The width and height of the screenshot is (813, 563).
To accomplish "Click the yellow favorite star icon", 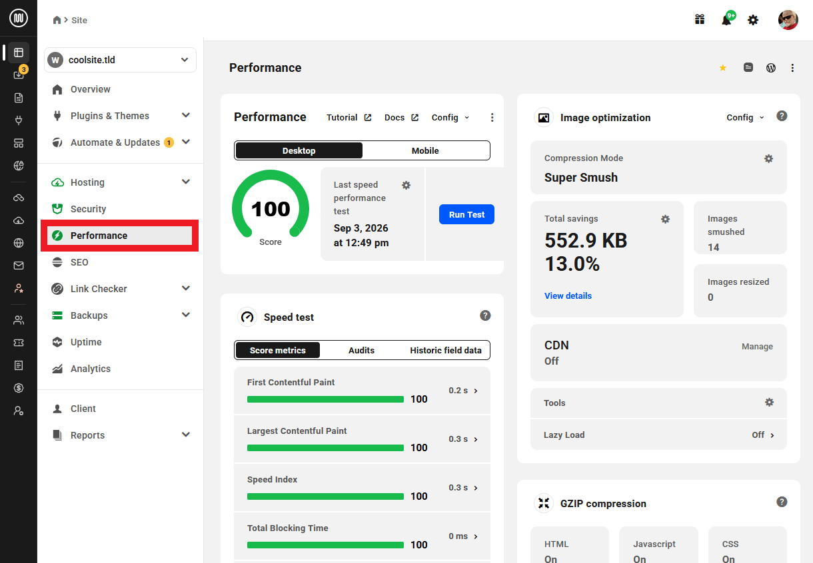I will pos(723,68).
